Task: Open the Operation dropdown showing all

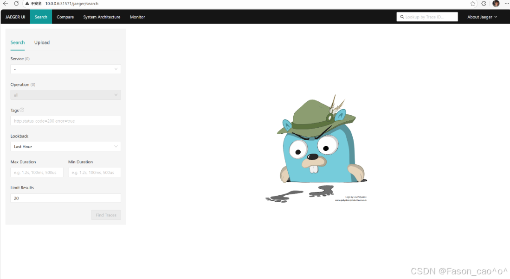Action: (66, 95)
